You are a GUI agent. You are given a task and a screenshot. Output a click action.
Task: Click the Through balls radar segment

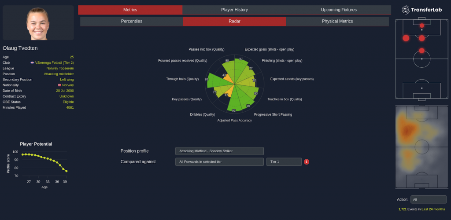[x=216, y=81]
